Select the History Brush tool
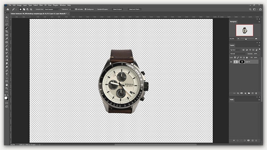 coord(6,53)
